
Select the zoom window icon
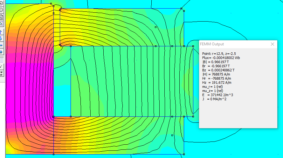point(1,23)
